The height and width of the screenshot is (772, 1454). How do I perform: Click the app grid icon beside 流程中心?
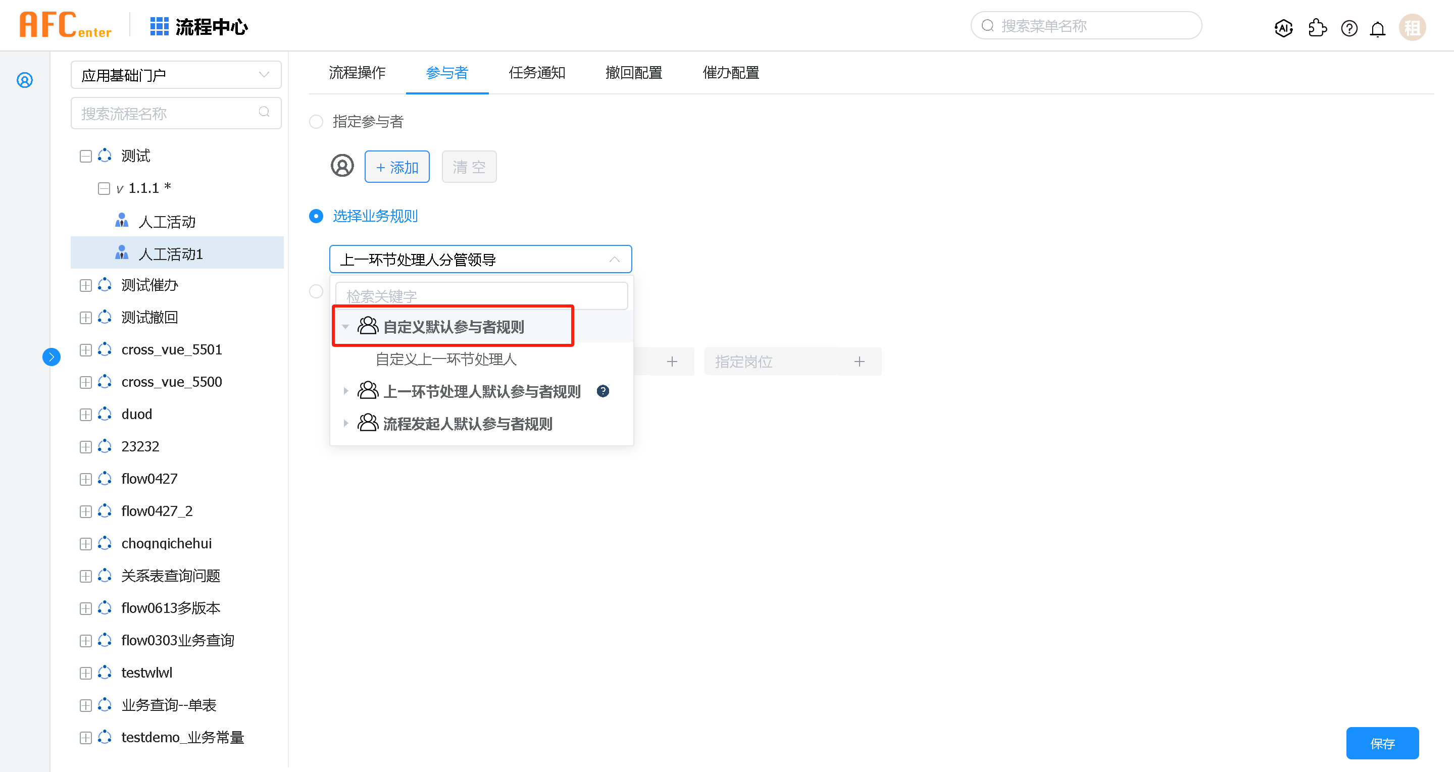[159, 27]
